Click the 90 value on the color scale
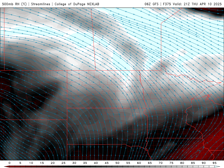Screen dimensions: 224x168 tap(204, 163)
